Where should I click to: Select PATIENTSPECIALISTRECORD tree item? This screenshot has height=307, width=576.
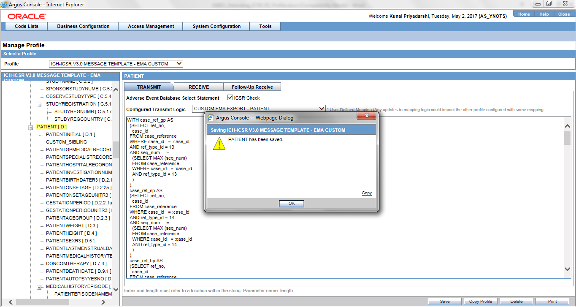pos(79,157)
